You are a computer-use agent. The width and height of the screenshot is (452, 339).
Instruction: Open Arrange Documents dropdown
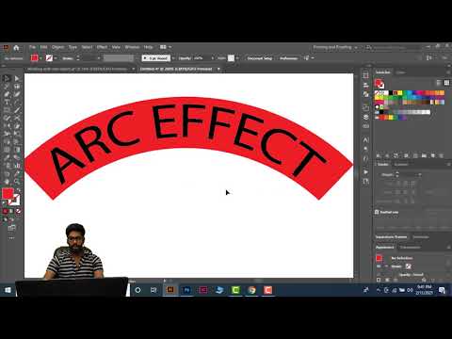(x=166, y=47)
